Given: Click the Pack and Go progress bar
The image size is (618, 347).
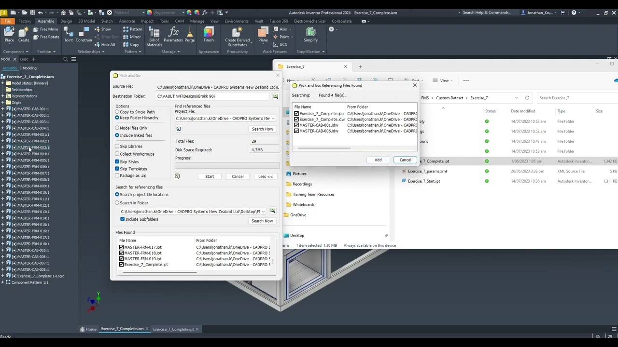Looking at the screenshot, I should tap(227, 165).
